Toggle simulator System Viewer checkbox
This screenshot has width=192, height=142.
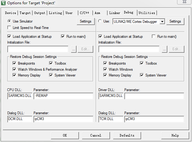(51, 75)
